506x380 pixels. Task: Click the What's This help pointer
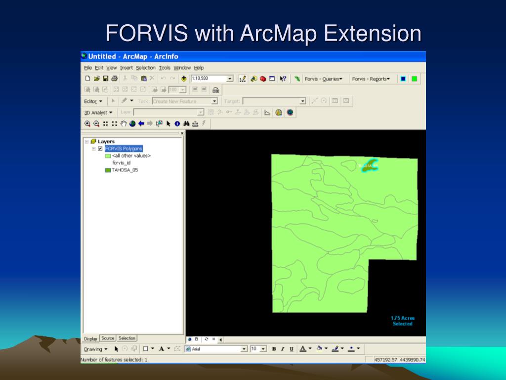pos(283,79)
